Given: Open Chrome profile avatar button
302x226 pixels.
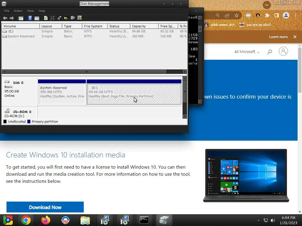Looking at the screenshot, I should pyautogui.click(x=286, y=15).
